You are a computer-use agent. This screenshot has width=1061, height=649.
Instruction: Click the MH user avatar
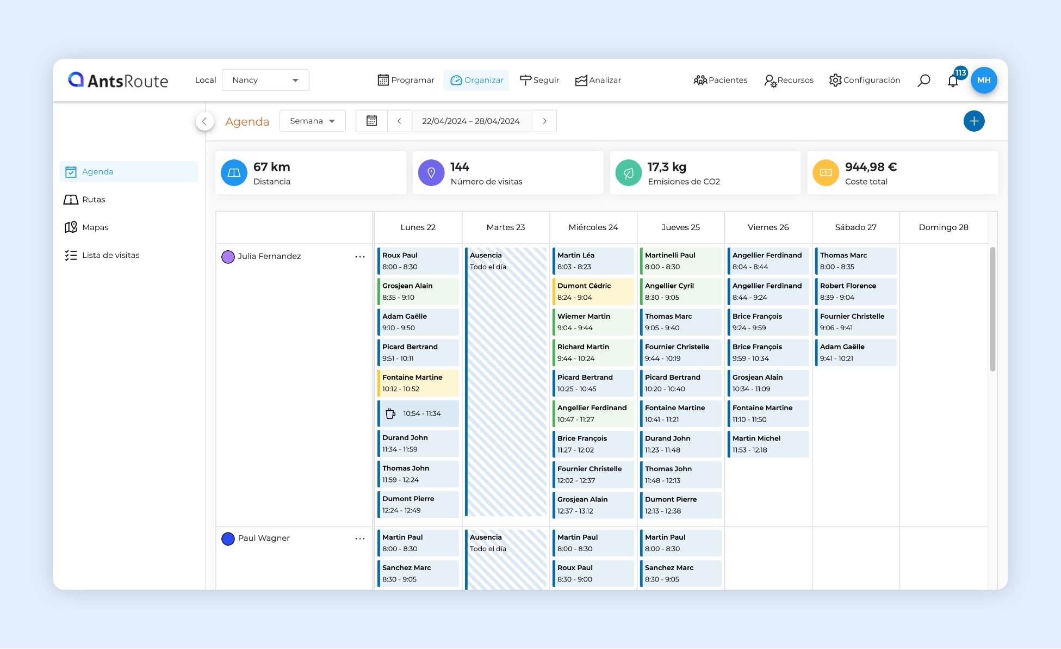[x=984, y=80]
